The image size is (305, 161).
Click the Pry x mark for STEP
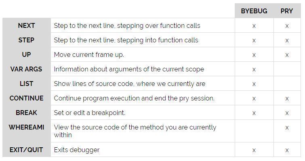point(287,40)
